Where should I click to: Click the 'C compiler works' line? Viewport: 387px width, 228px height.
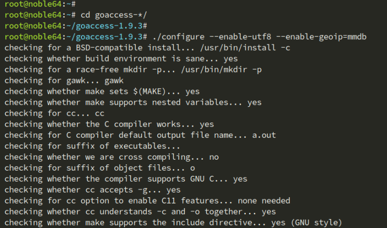(109, 124)
